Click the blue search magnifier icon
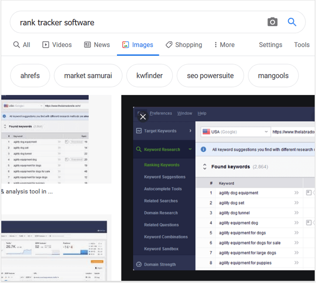Screen dimensions: 316x283 (292, 22)
